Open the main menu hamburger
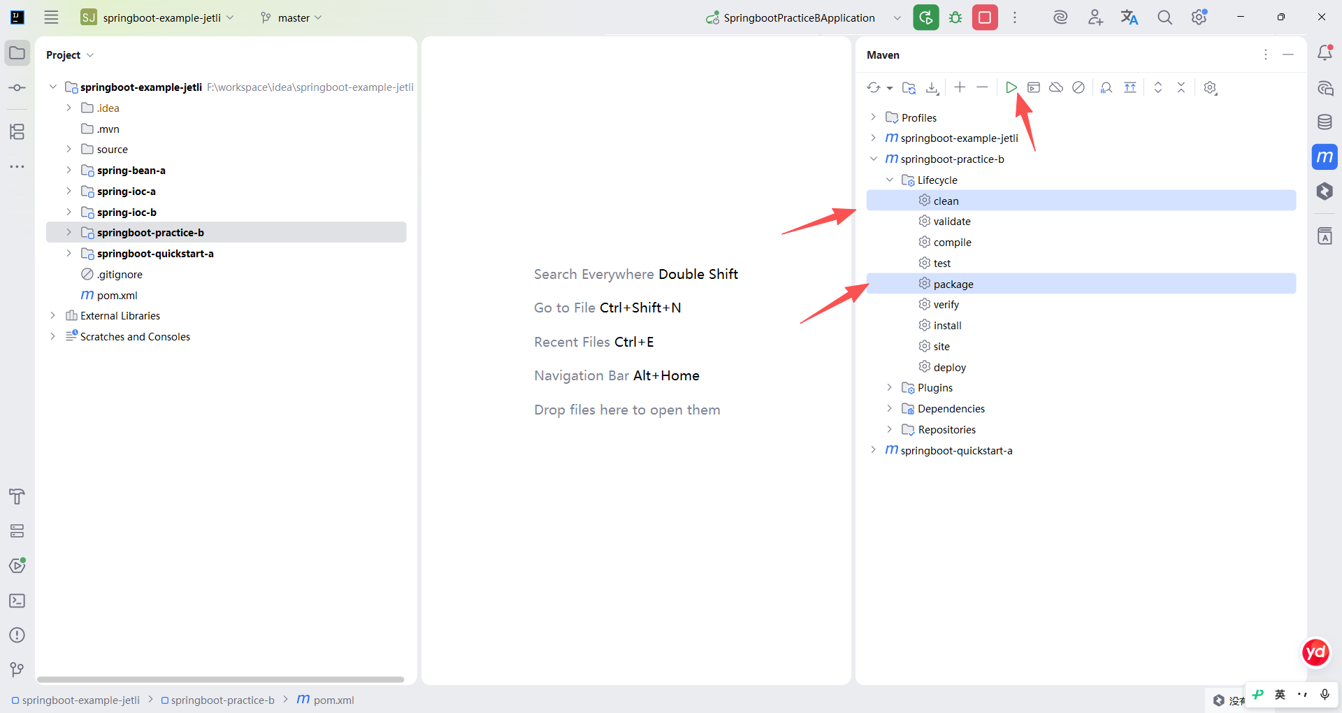The width and height of the screenshot is (1342, 713). (x=51, y=17)
